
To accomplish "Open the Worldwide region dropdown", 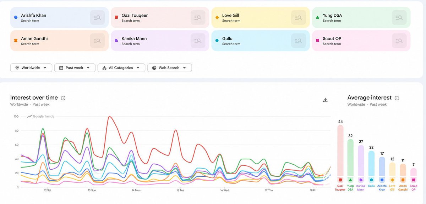I will click(x=31, y=68).
